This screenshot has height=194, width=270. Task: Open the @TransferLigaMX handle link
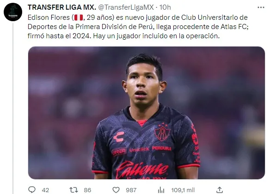(x=126, y=7)
